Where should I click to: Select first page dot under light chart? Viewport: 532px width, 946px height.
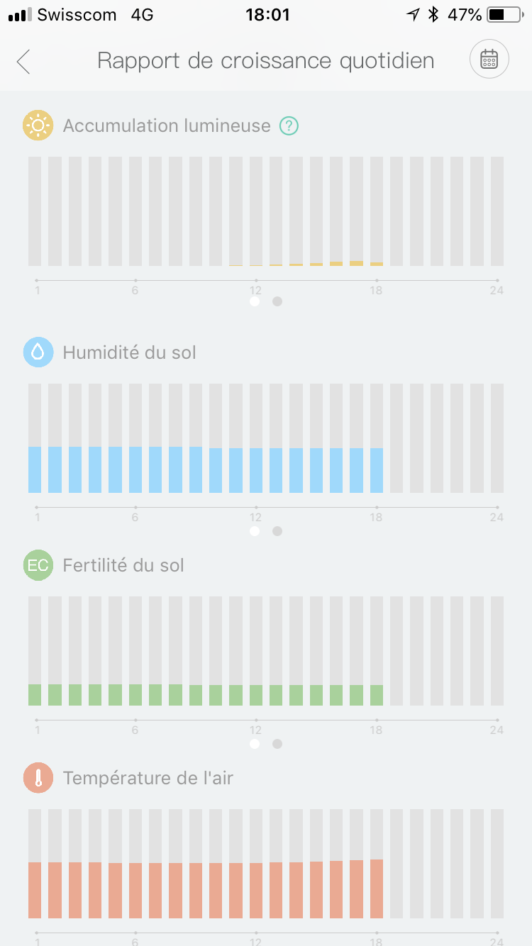pos(255,301)
